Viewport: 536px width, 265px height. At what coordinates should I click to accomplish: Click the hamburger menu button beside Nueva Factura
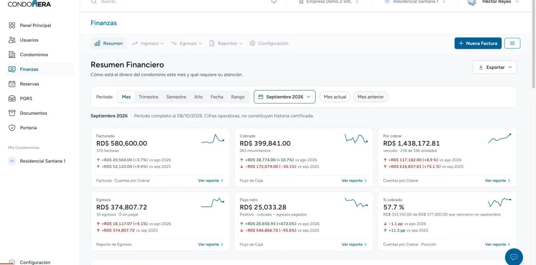[x=512, y=43]
